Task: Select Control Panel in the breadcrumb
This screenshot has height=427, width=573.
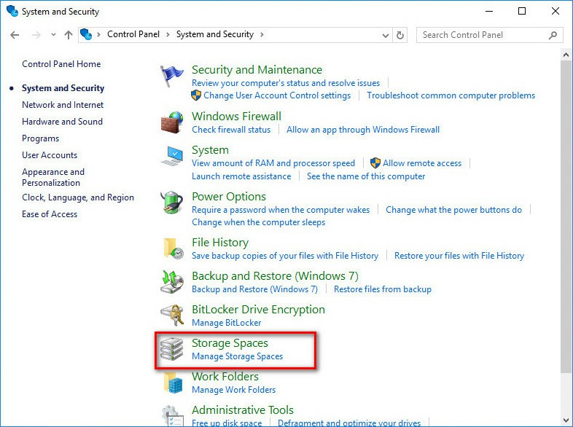Action: 133,34
